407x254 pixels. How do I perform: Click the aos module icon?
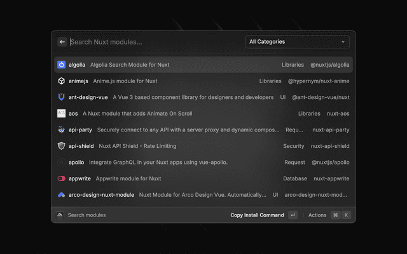coord(62,114)
